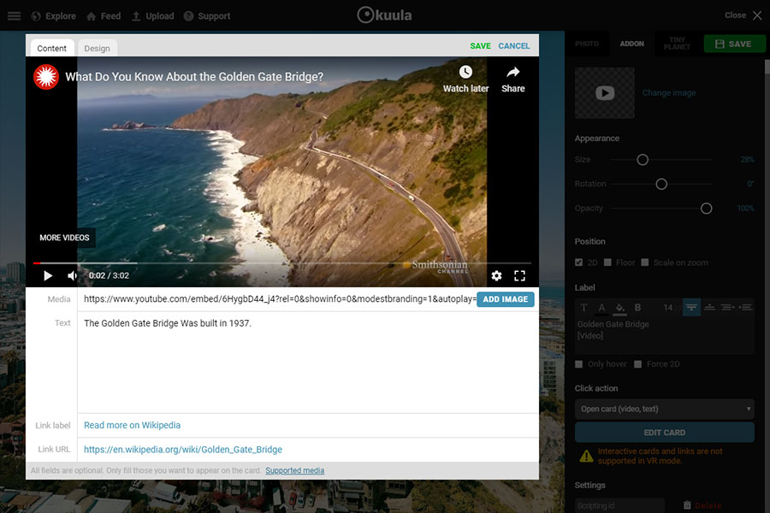Click the label font T icon

tap(583, 308)
